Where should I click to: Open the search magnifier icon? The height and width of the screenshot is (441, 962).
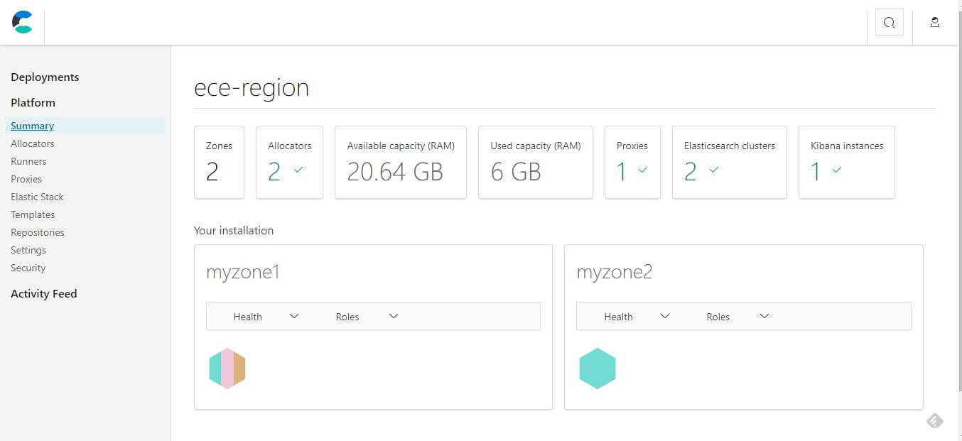[889, 23]
